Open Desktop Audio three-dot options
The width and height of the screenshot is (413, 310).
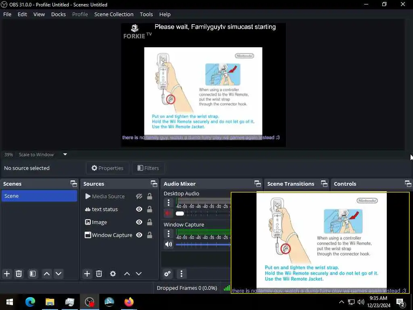click(x=169, y=203)
